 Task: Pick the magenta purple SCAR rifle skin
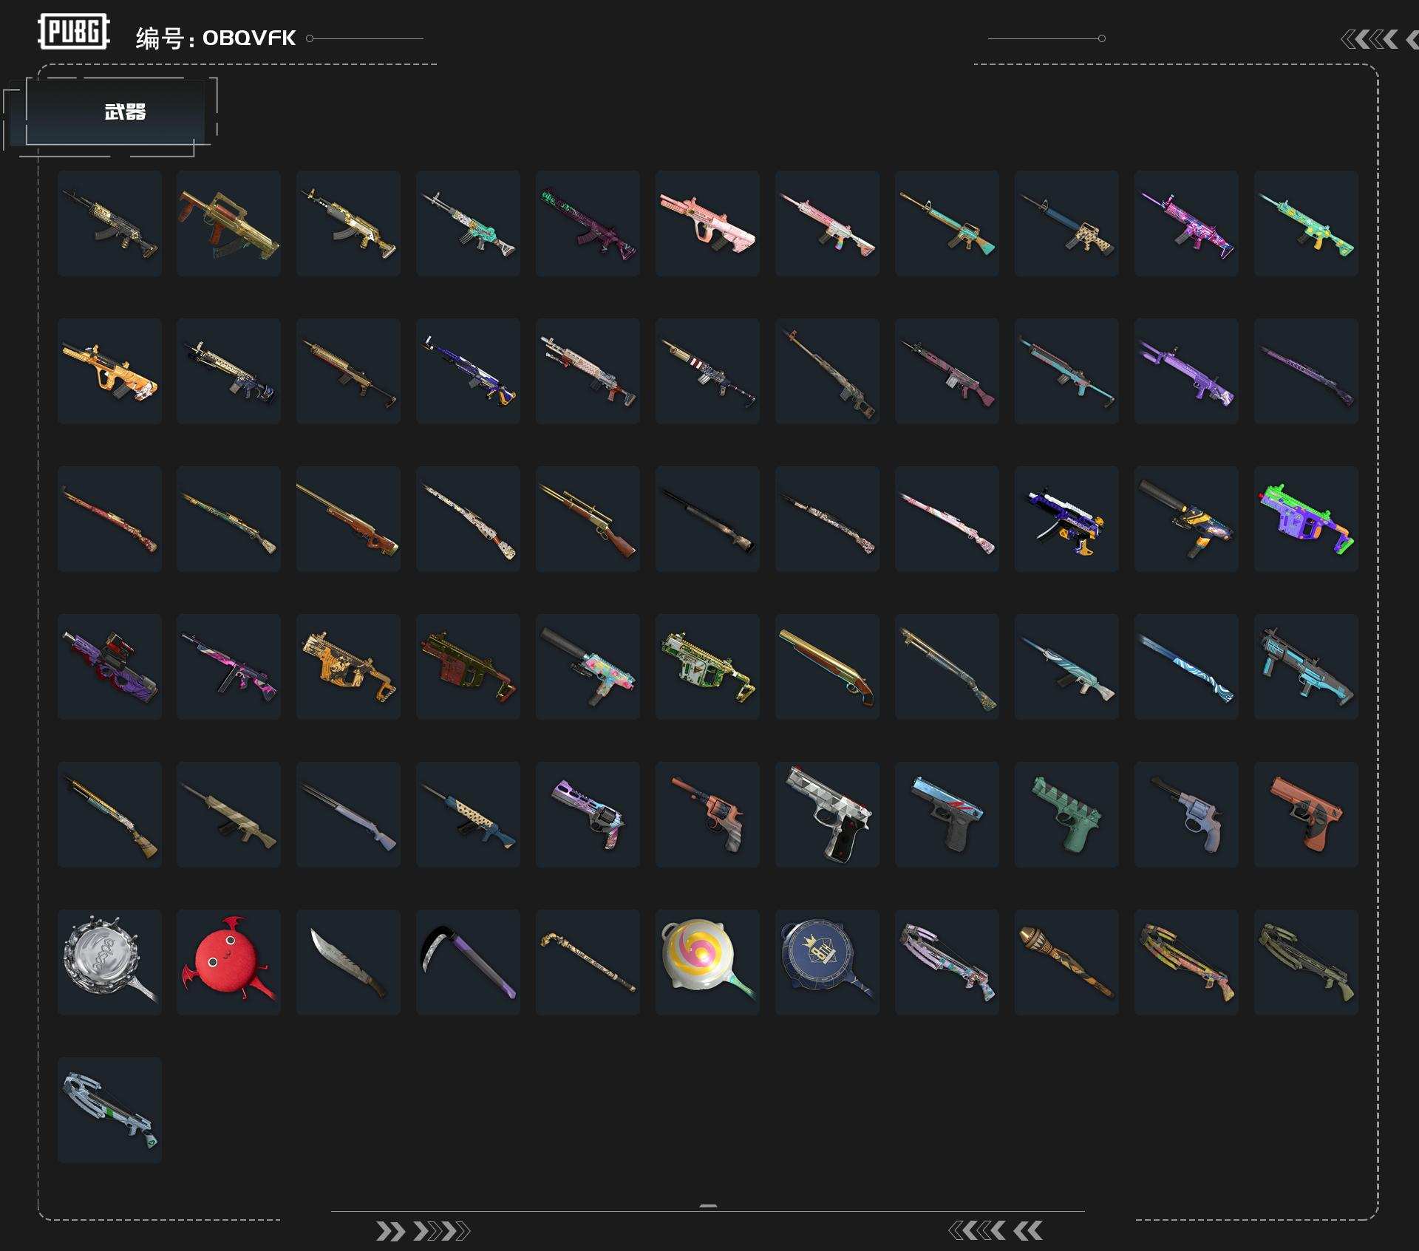click(1186, 223)
